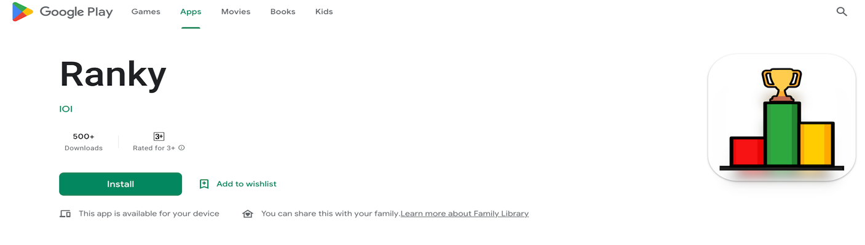Go to the Books tab
865x245 pixels.
(x=283, y=12)
